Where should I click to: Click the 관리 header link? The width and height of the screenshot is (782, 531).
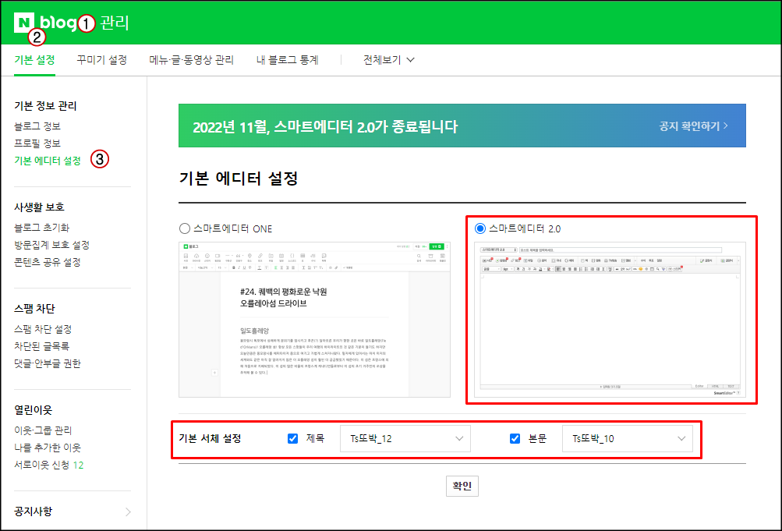coord(114,23)
